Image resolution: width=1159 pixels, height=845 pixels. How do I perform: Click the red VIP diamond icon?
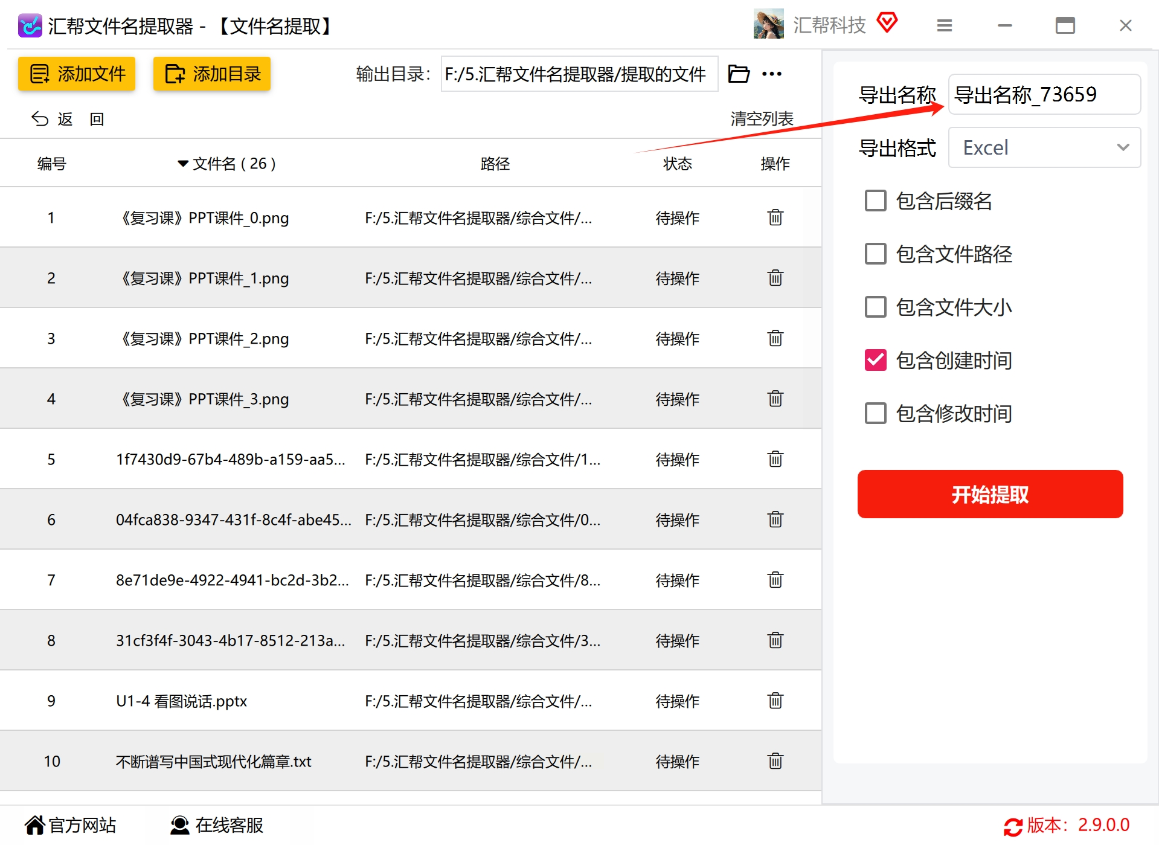point(887,24)
